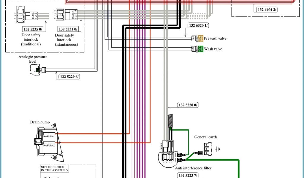Click the "Prewash valve" text label
Image resolution: width=304 pixels, height=178 pixels.
click(215, 39)
